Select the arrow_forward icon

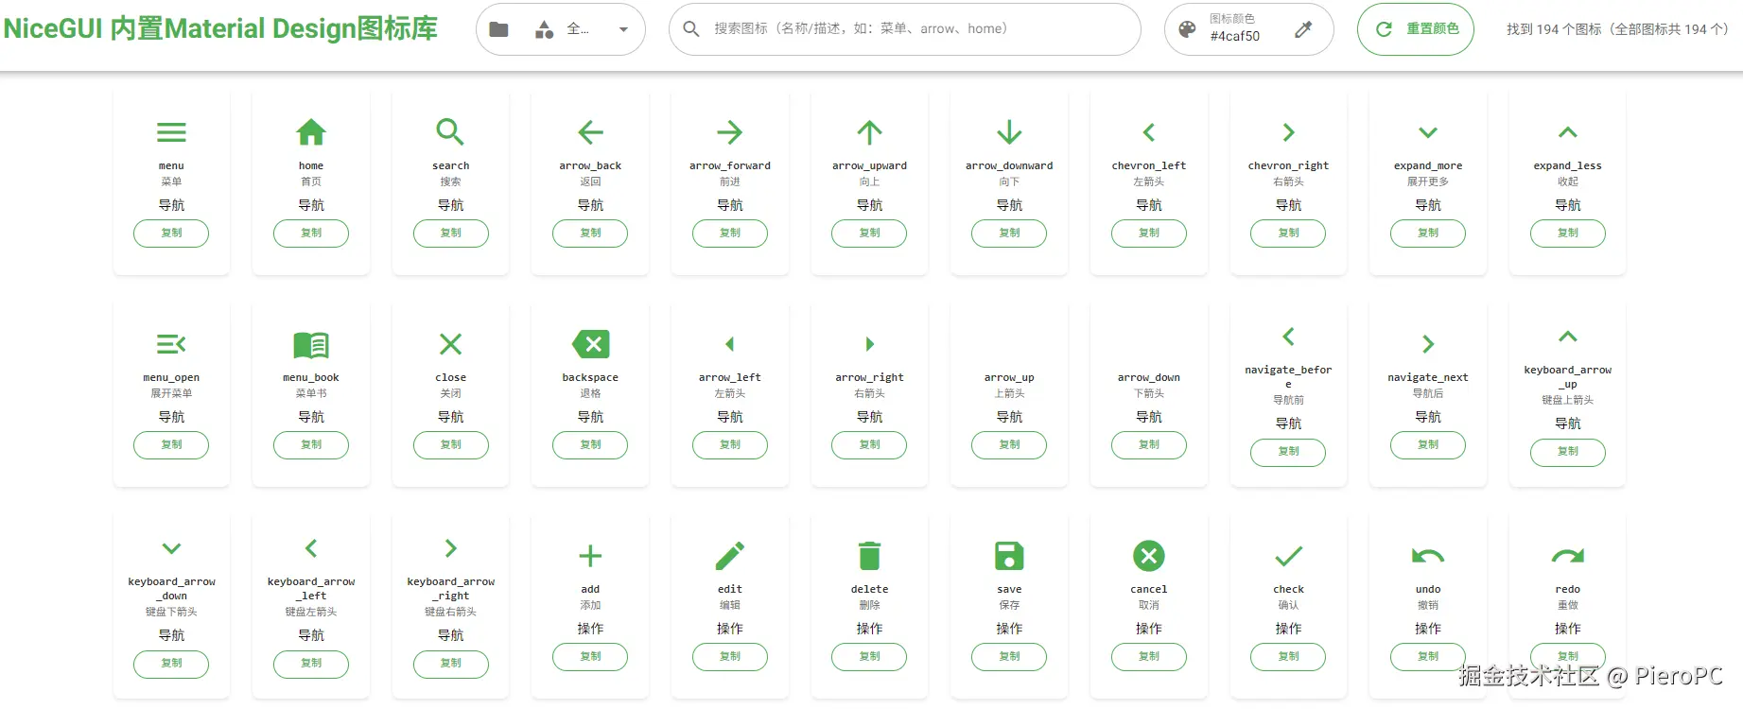730,132
